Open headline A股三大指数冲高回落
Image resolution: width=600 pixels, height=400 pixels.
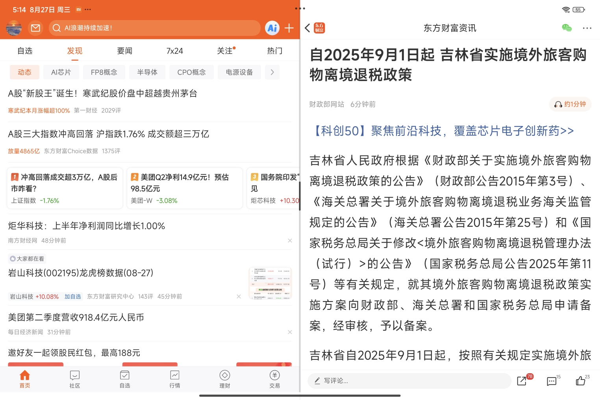click(109, 134)
